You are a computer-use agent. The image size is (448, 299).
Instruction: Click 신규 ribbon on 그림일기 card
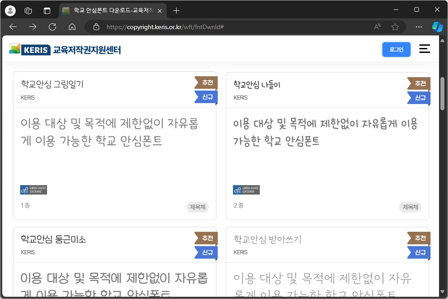(x=207, y=97)
